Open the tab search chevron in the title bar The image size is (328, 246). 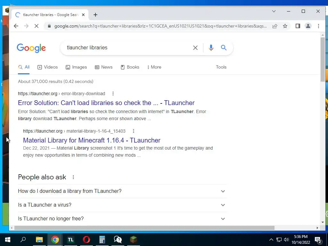point(274,11)
